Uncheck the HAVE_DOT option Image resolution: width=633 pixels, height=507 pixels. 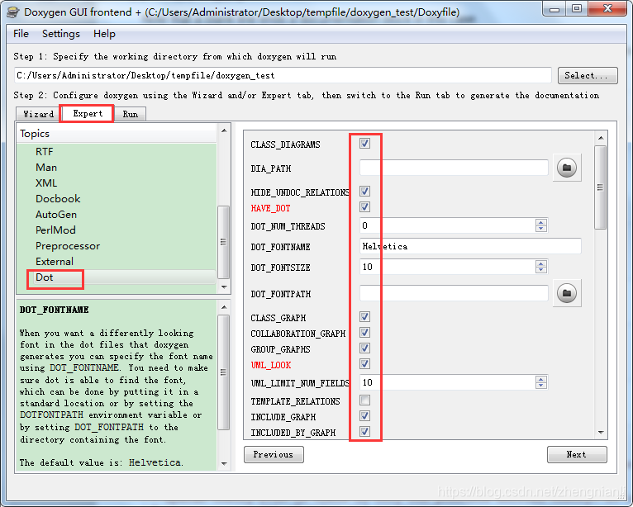[x=364, y=207]
